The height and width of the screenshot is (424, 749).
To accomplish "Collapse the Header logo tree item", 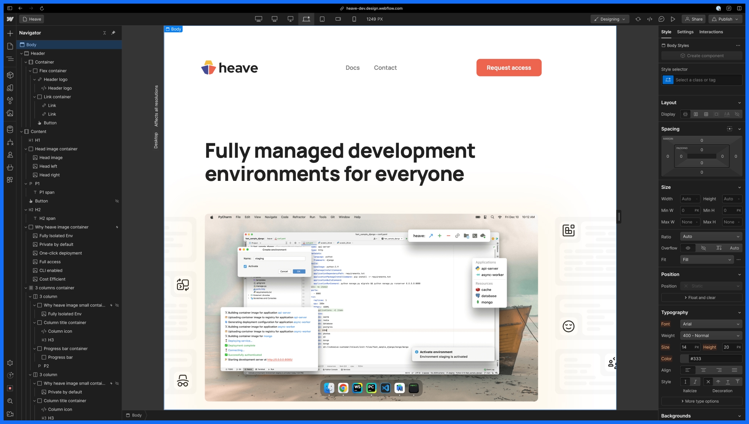I will [x=35, y=80].
